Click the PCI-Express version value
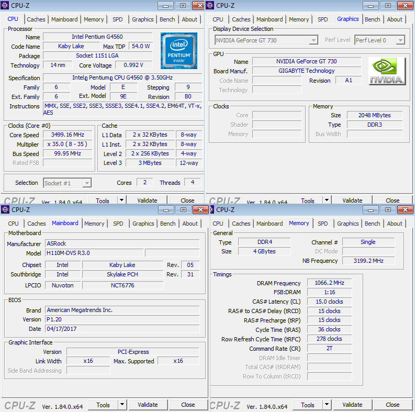 coord(133,352)
